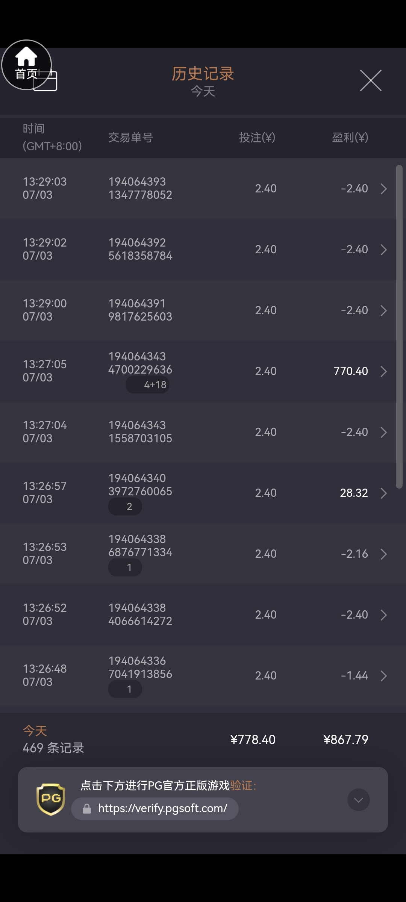Expand details of the 13:29:03 record
This screenshot has width=406, height=902.
tap(383, 189)
